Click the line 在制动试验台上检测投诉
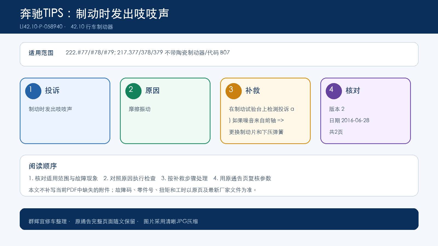The height and width of the screenshot is (246, 438). [261, 109]
